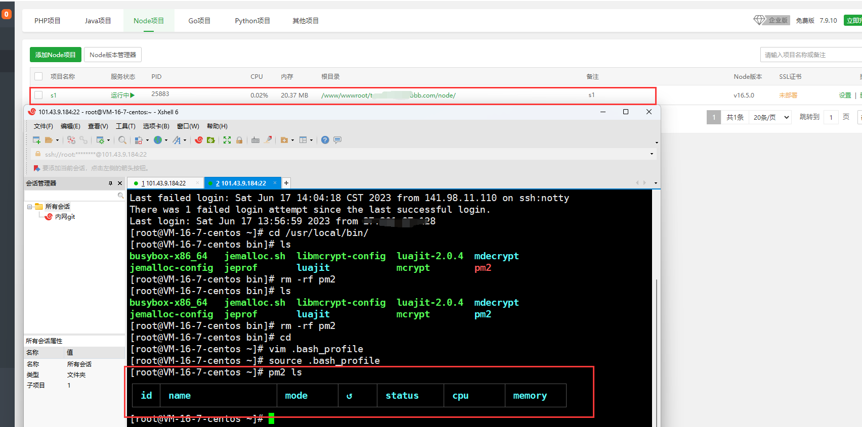862x427 pixels.
Task: Click the highlighter pen icon
Action: (x=268, y=140)
